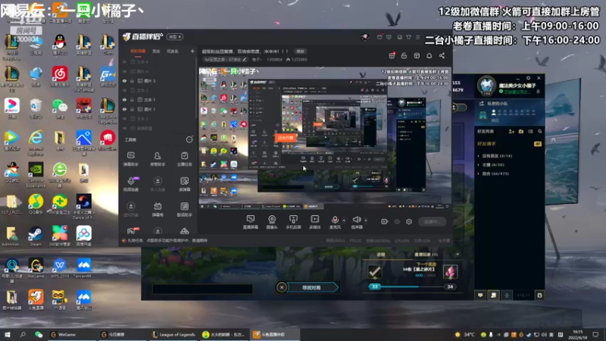
Task: Click the gift box icon in stream header
Action: click(x=392, y=55)
